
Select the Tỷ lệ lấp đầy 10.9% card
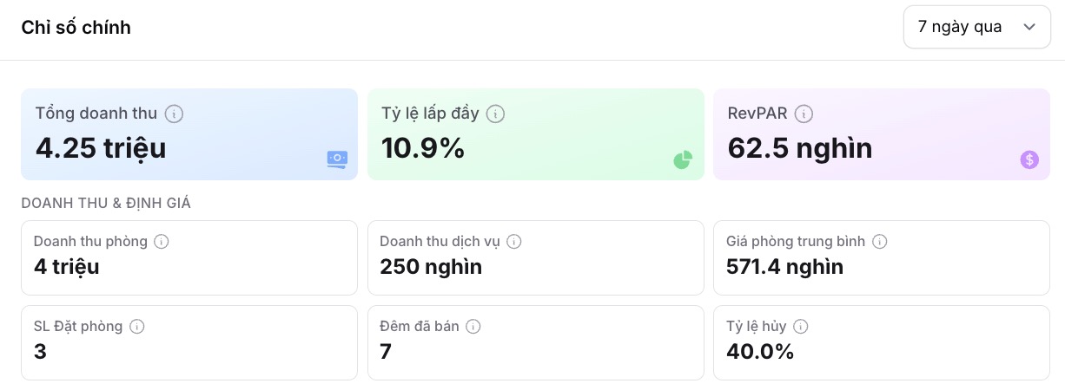(x=535, y=134)
